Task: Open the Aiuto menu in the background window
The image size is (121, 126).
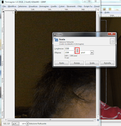Action: pyautogui.click(x=107, y=12)
